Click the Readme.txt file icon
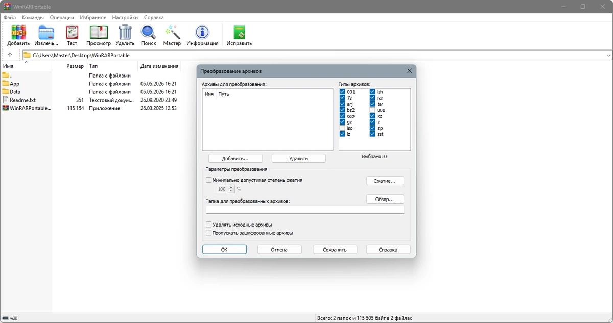 point(6,100)
